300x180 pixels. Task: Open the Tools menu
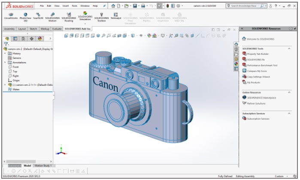click(74, 6)
